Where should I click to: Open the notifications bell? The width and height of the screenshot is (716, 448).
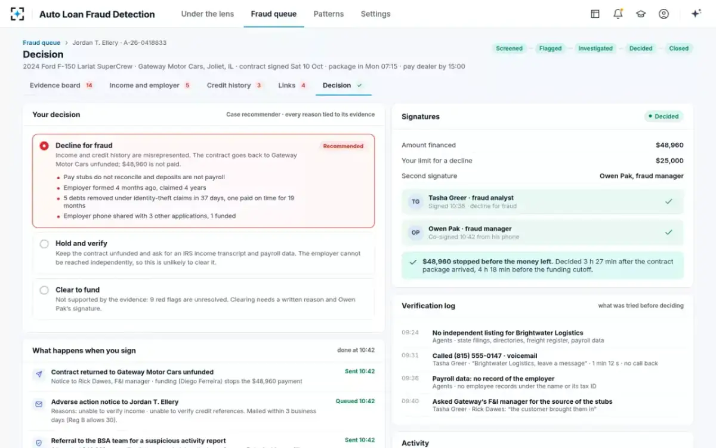click(x=618, y=14)
